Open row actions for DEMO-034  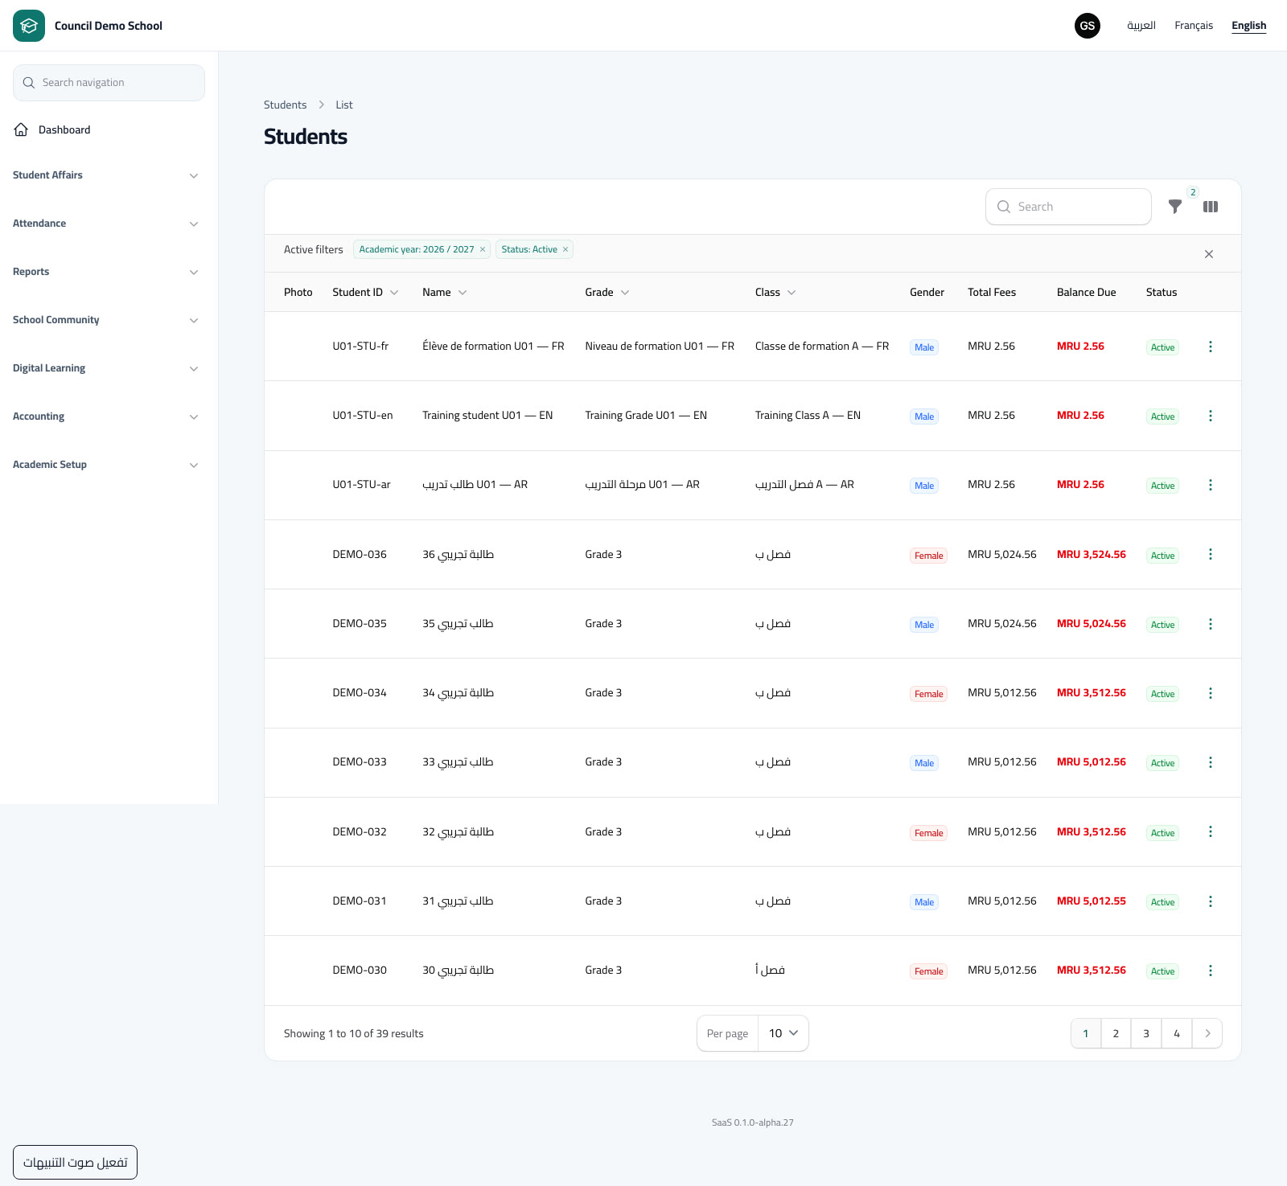1211,693
